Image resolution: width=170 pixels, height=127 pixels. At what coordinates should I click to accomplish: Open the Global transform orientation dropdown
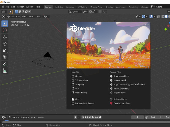pyautogui.click(x=75, y=12)
